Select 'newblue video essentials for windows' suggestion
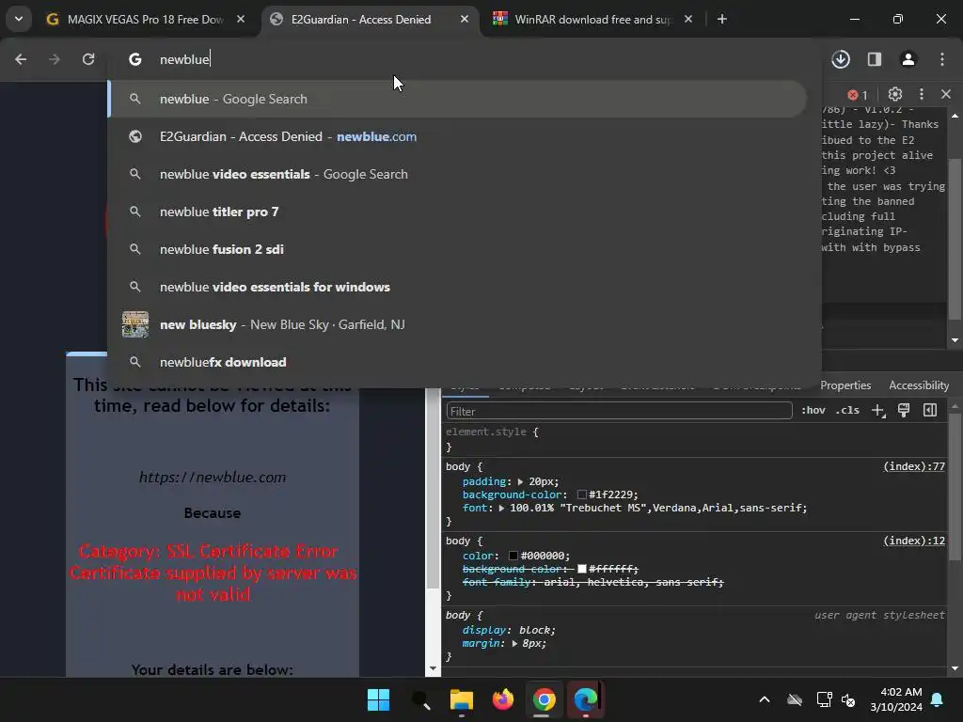Viewport: 963px width, 722px height. 458,287
